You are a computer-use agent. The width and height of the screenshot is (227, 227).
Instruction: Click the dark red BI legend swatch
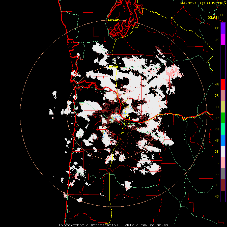223,185
